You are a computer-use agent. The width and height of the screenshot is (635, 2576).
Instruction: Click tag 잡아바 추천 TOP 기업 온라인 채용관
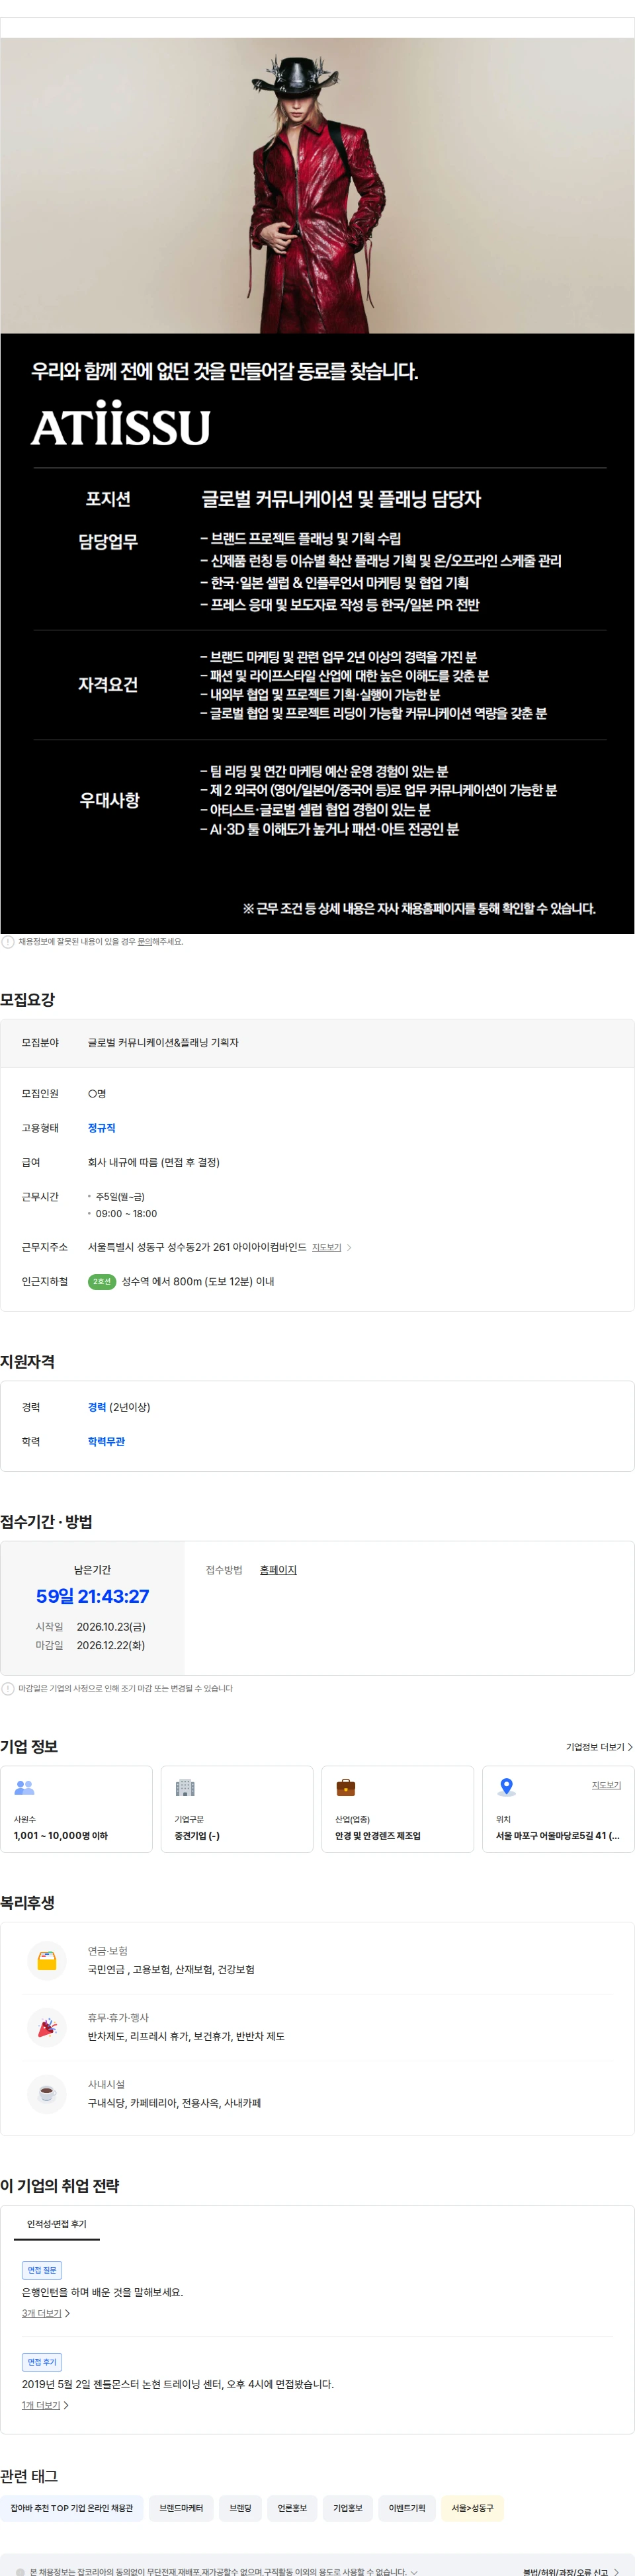[x=72, y=2507]
